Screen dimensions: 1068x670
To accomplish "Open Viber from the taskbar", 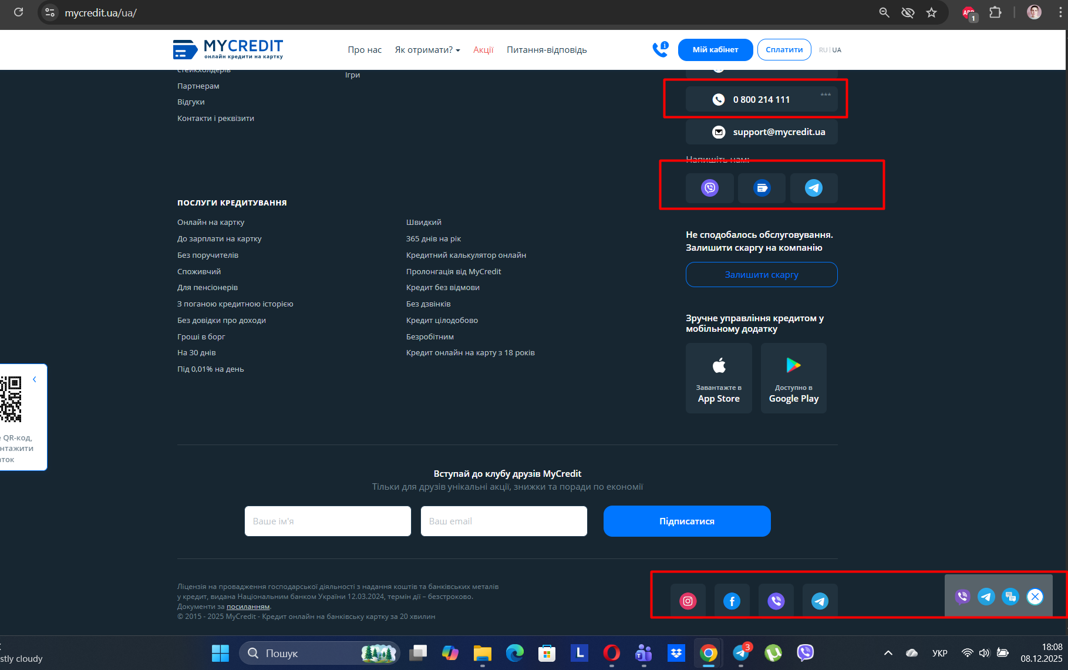I will coord(806,653).
